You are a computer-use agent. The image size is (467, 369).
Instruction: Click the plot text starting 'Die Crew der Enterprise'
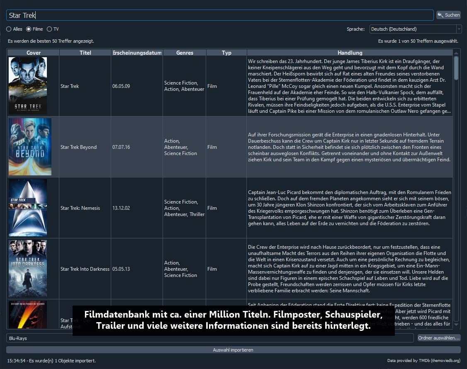(x=349, y=269)
